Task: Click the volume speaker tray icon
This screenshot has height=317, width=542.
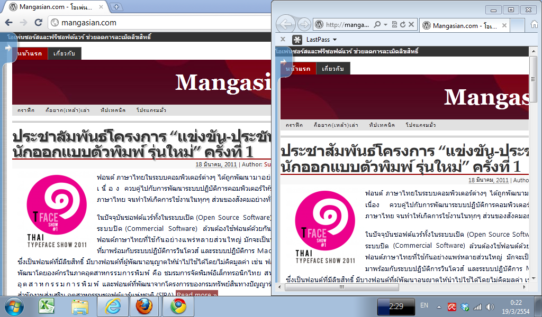Action: click(x=490, y=306)
